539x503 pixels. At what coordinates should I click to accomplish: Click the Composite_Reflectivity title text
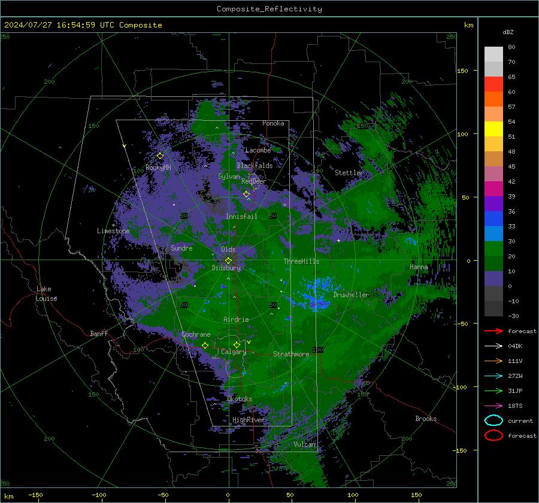tap(269, 9)
